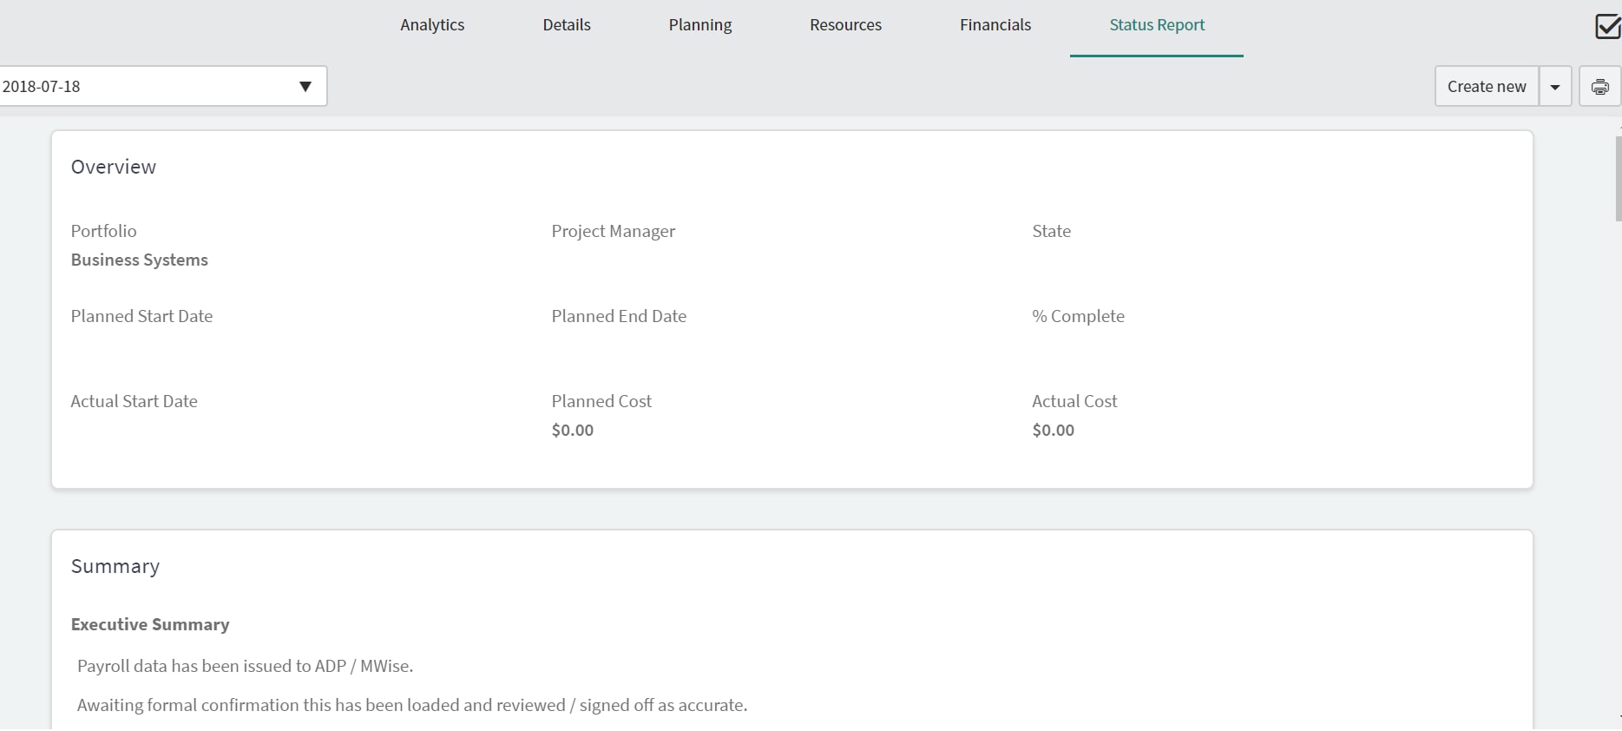
Task: Click the Project Manager label
Action: pos(614,231)
